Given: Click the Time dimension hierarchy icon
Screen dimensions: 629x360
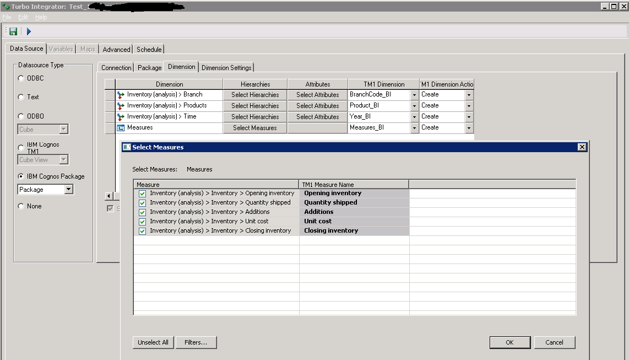Looking at the screenshot, I should 121,117.
